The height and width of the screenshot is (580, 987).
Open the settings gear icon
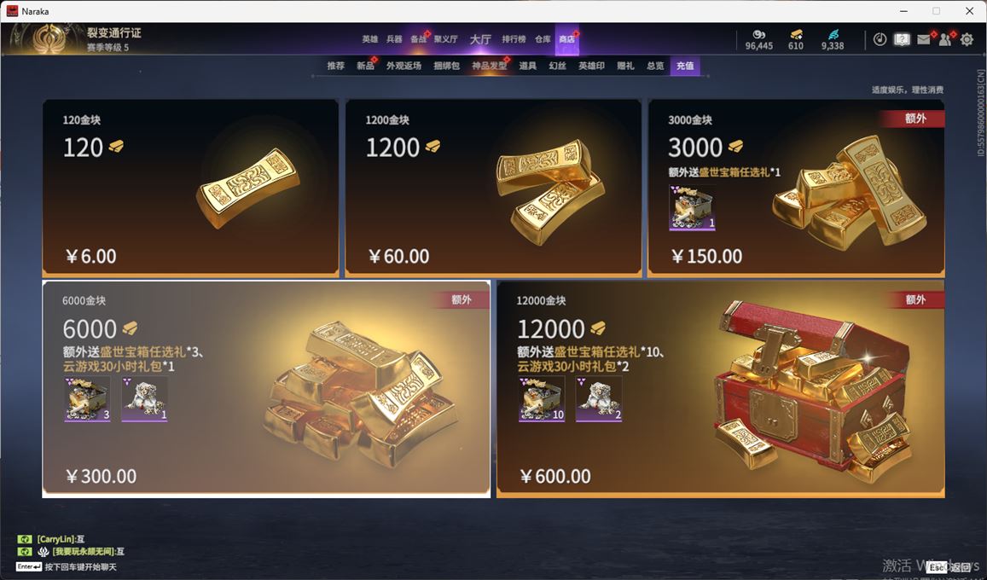coord(967,39)
